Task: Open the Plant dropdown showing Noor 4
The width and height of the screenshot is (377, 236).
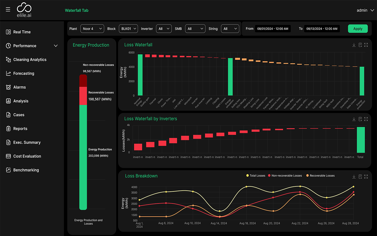Action: 92,29
